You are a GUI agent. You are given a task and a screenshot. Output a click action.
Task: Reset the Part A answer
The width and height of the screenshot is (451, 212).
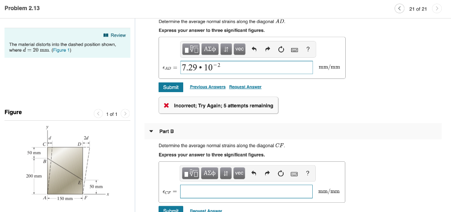coord(281,49)
